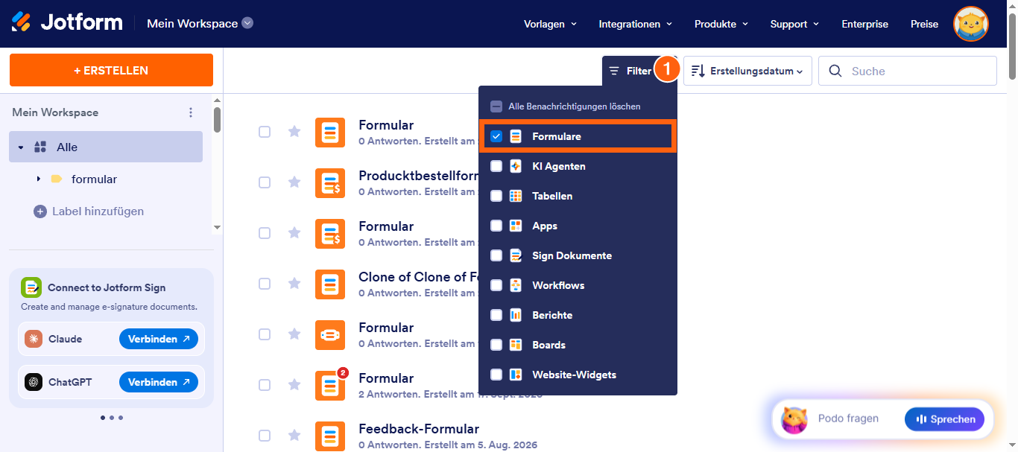Click the Suche input field

(x=908, y=71)
